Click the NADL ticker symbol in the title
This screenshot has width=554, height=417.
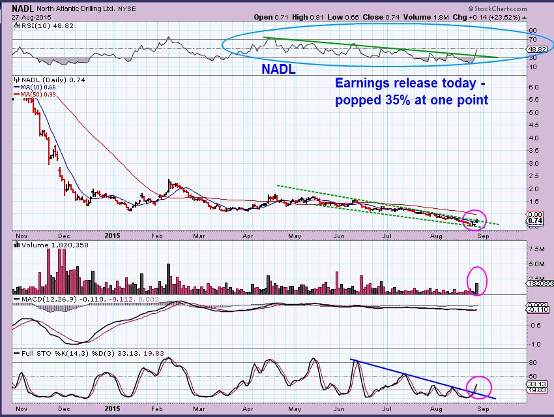23,8
